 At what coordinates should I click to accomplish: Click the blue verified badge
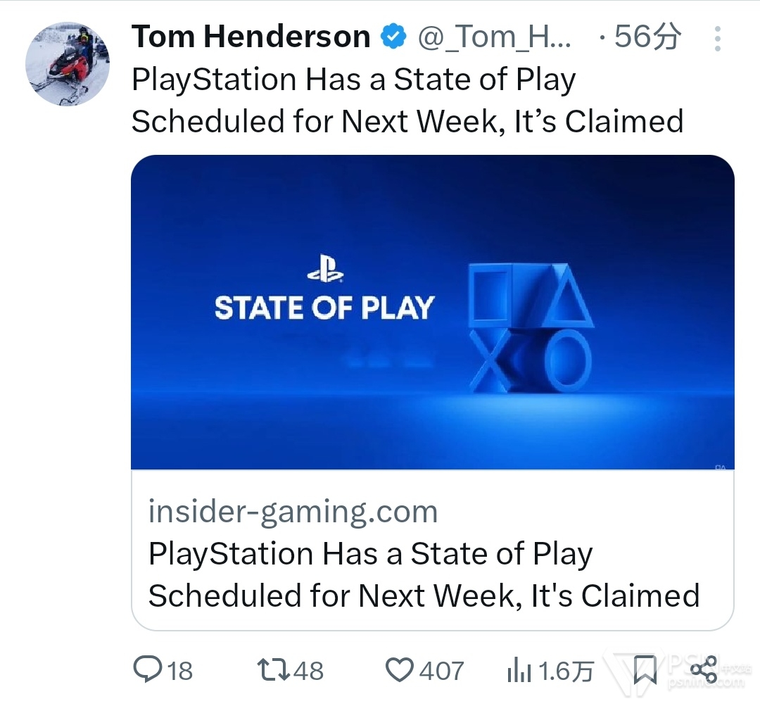click(x=393, y=37)
